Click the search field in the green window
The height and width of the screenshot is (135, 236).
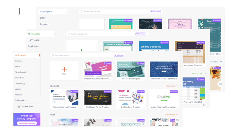[x=107, y=34]
